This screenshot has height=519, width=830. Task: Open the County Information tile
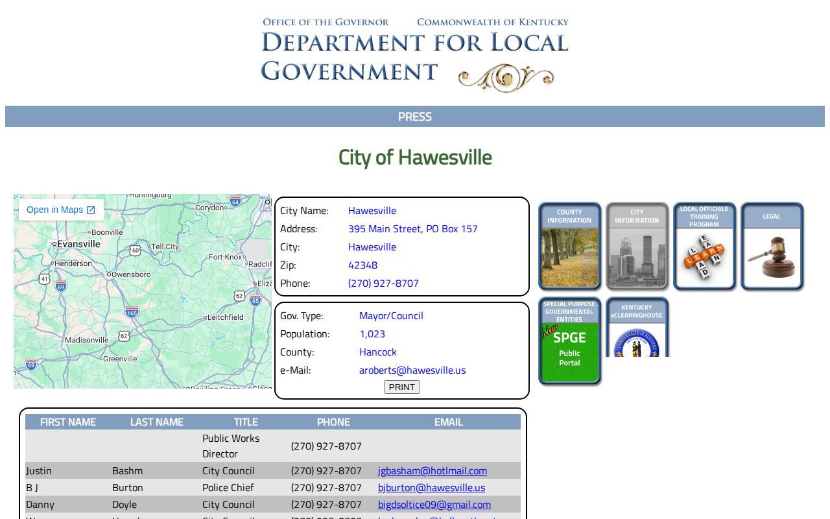point(569,246)
